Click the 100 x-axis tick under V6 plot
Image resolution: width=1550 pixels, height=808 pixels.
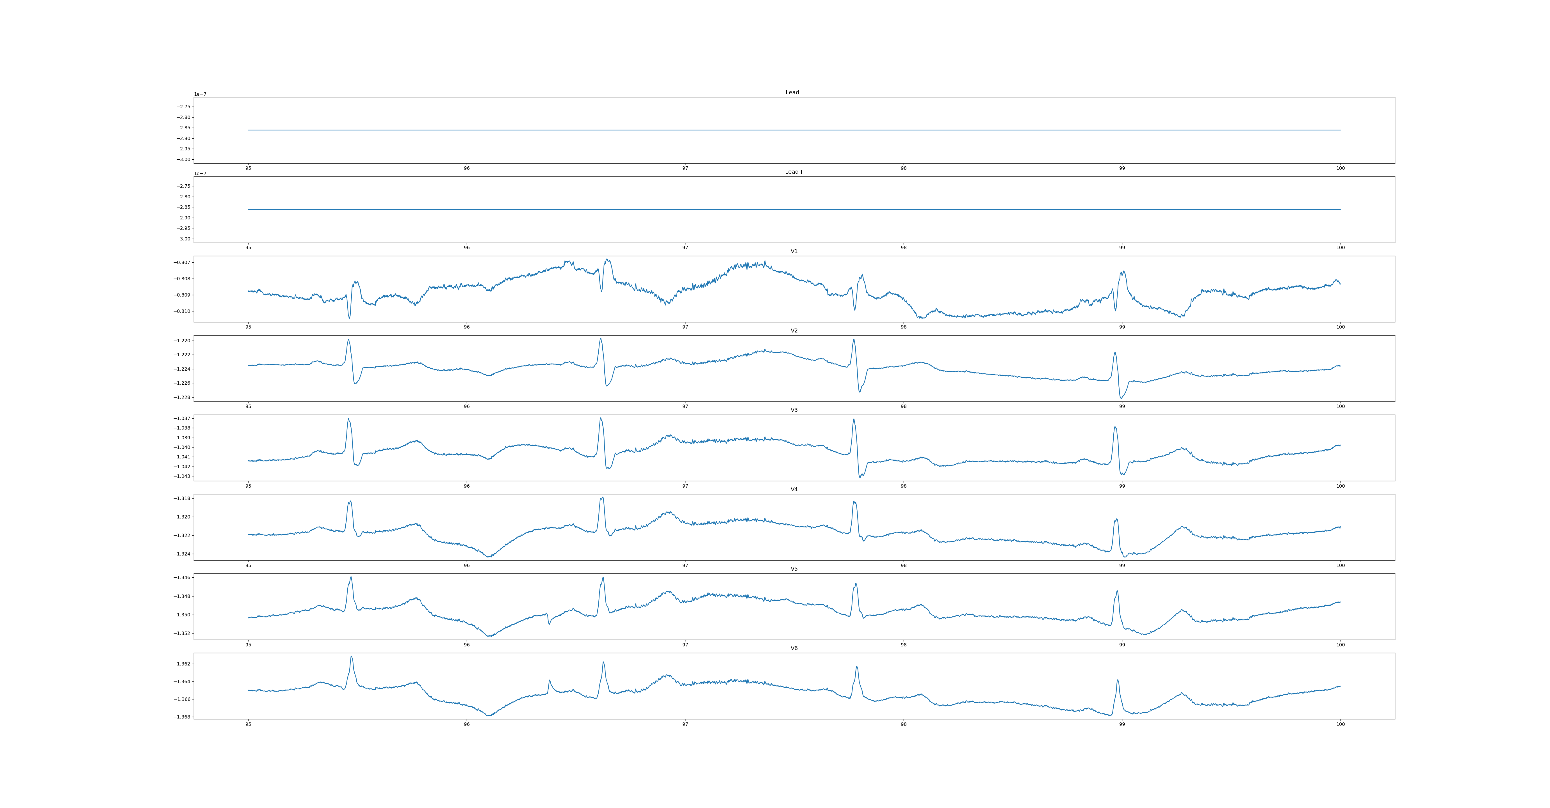point(1340,724)
